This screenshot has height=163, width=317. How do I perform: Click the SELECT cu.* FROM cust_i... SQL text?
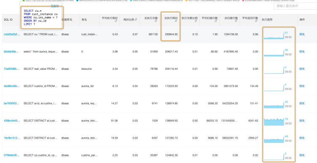click(x=40, y=34)
